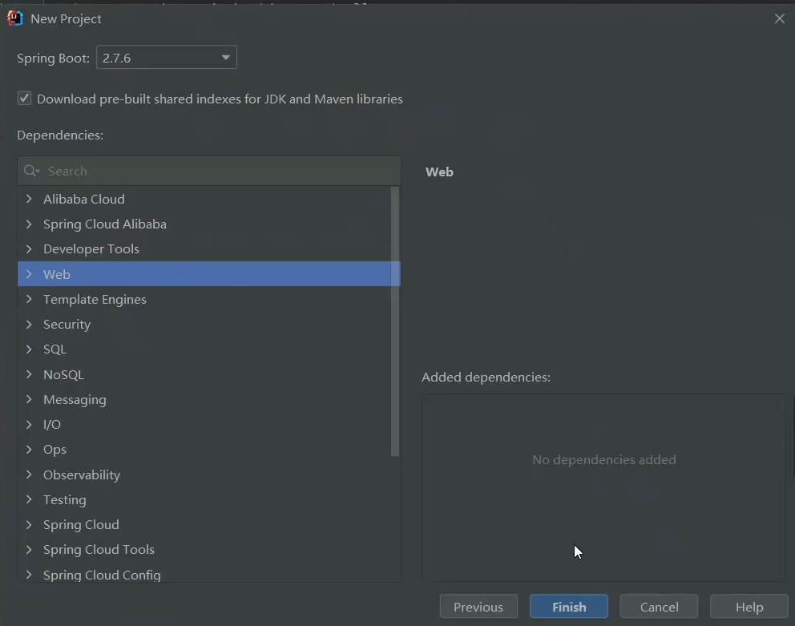
Task: Select the Alibaba Cloud label
Action: (83, 199)
